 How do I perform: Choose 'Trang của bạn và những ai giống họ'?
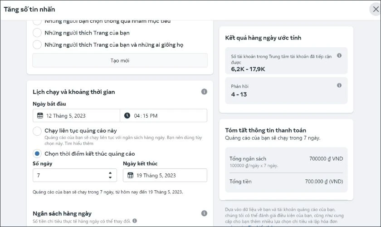[x=37, y=45]
